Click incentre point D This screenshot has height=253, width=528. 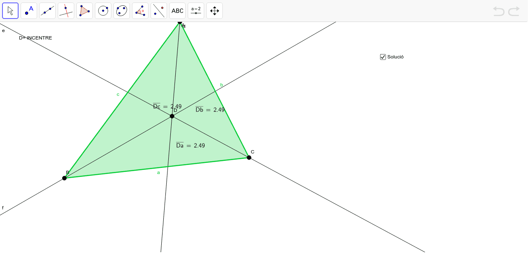tap(172, 116)
